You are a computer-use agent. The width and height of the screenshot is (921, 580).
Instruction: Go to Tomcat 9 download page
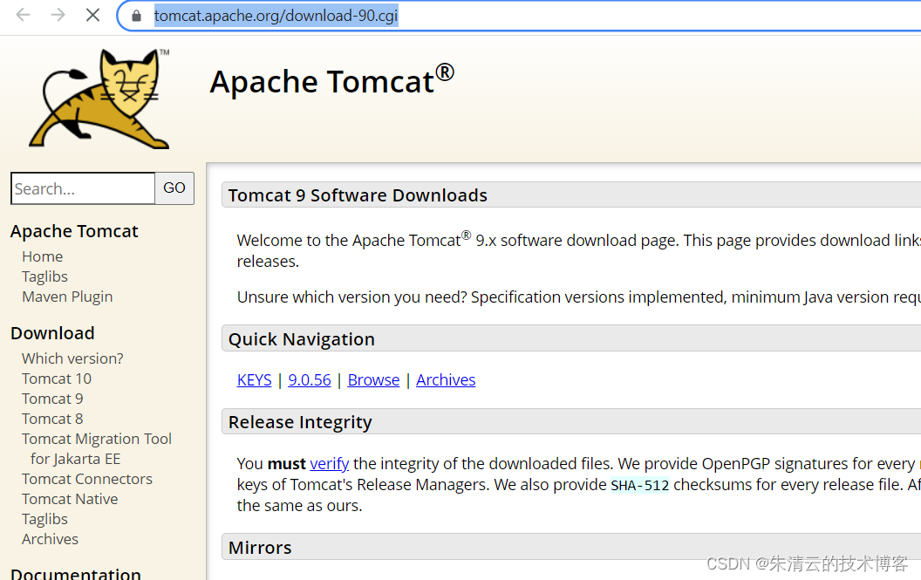tap(52, 399)
